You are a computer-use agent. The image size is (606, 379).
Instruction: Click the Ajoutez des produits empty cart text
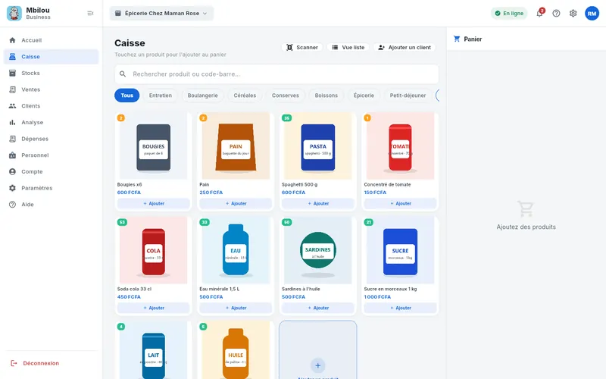(526, 227)
